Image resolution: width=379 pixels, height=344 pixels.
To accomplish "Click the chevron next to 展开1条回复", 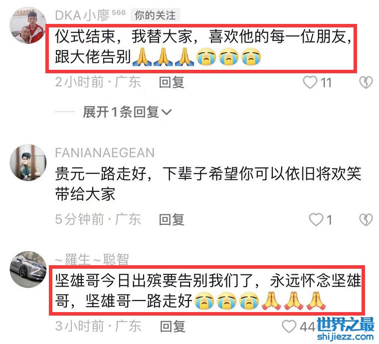I will 166,112.
